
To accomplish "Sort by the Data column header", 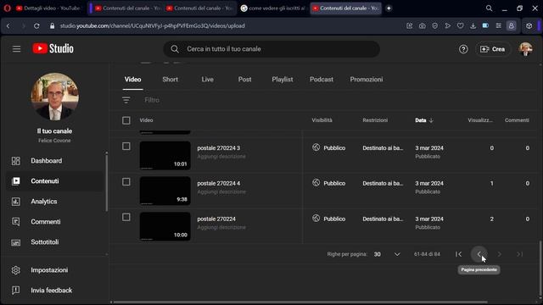I will (424, 120).
